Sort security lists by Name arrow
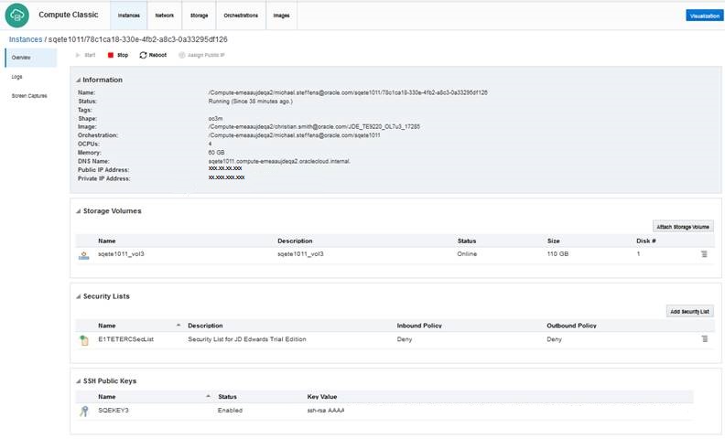Viewport: 725px width, 439px height. (179, 326)
